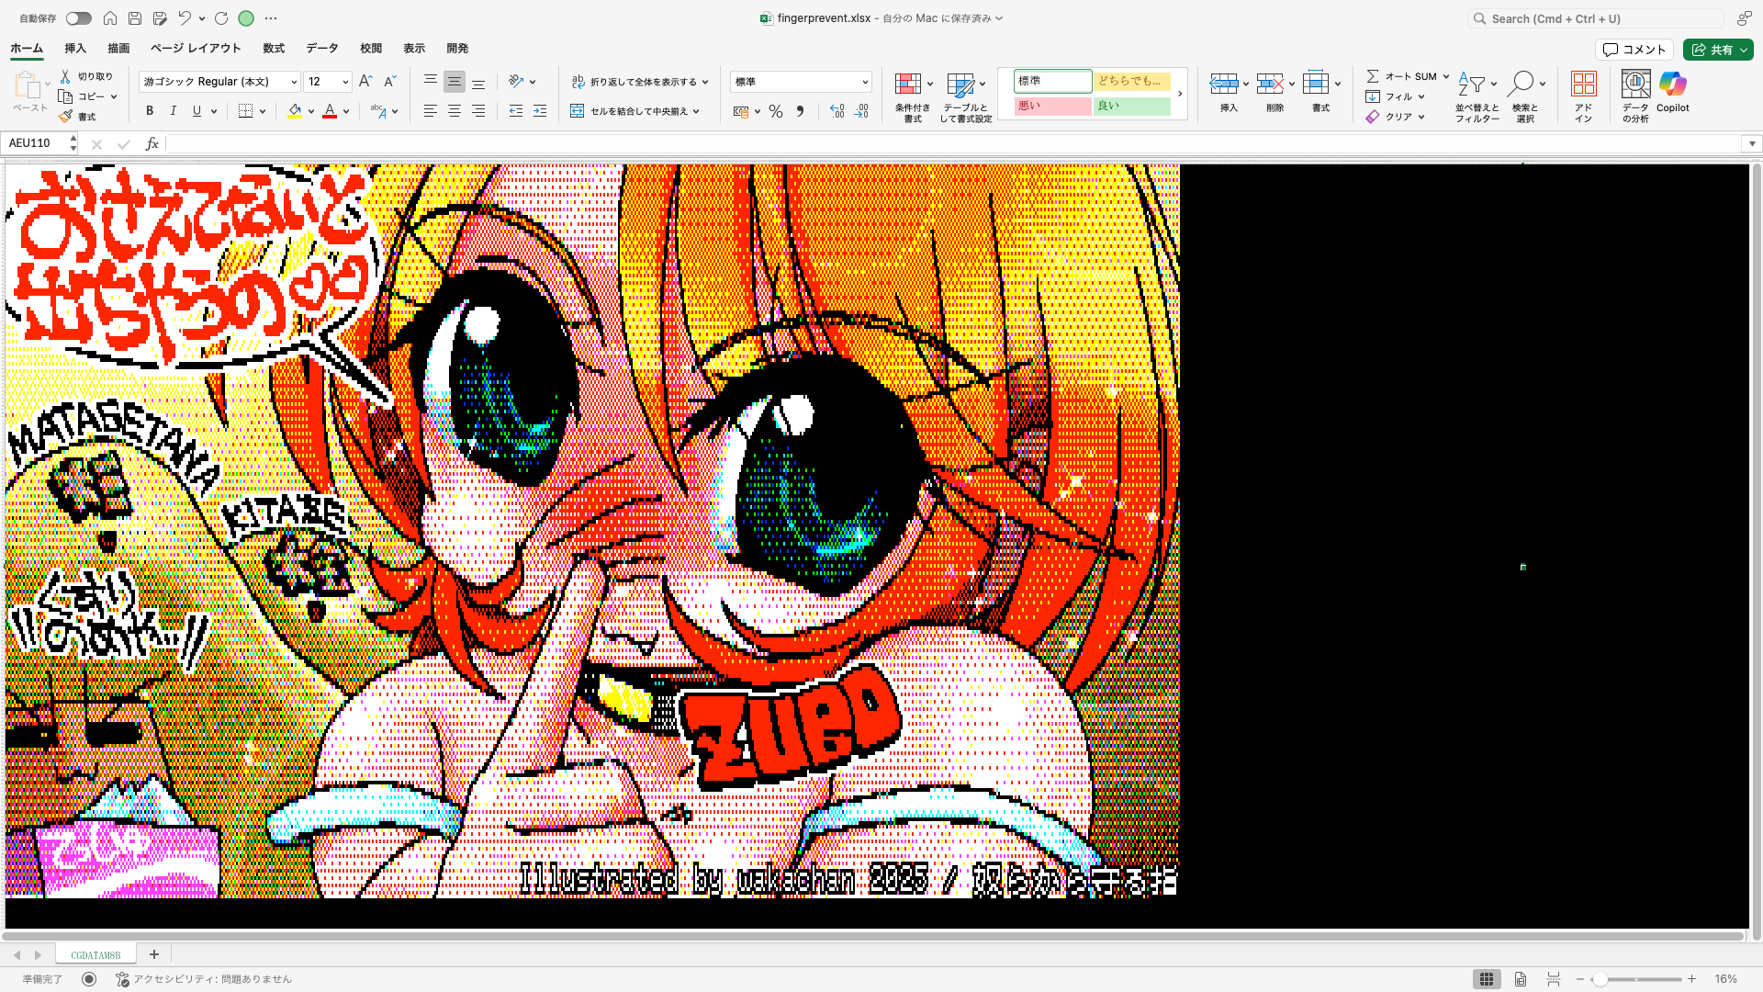Open the borders dropdown arrow

263,111
